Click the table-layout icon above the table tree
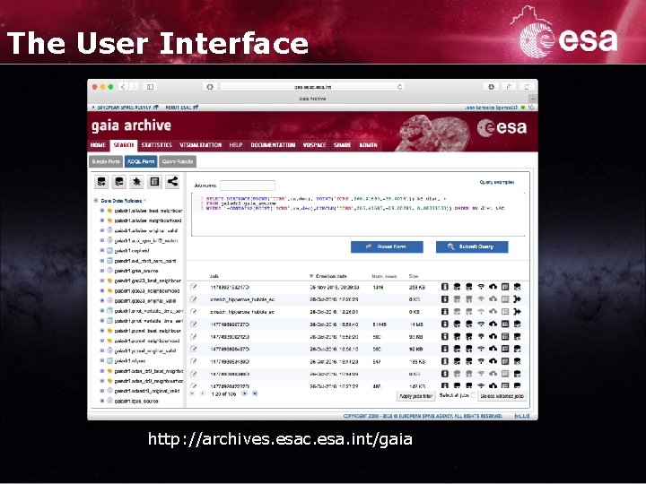The height and width of the screenshot is (484, 646). [154, 181]
